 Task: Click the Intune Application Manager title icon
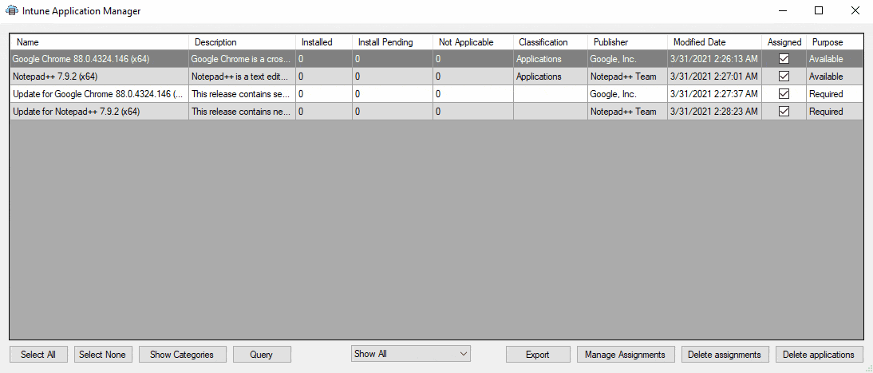coord(11,10)
